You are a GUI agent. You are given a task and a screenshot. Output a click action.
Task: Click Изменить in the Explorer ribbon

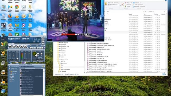(x=128, y=5)
